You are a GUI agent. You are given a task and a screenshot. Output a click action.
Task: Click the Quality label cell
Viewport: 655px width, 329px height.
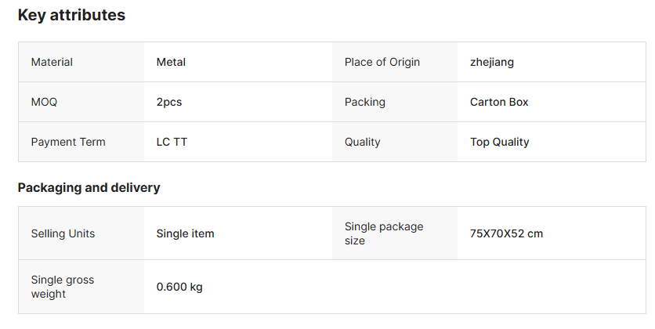(362, 142)
